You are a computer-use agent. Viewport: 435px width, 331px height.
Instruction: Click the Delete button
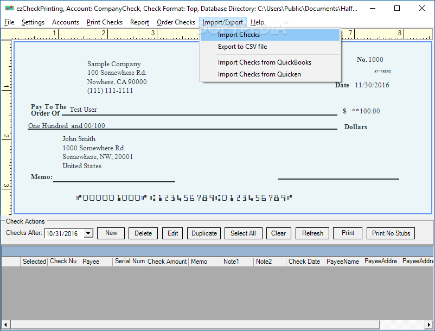(x=143, y=233)
